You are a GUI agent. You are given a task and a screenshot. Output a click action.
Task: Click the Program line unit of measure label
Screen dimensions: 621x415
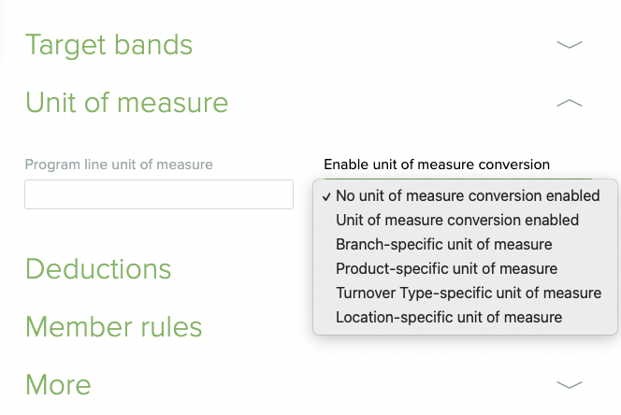click(x=119, y=165)
